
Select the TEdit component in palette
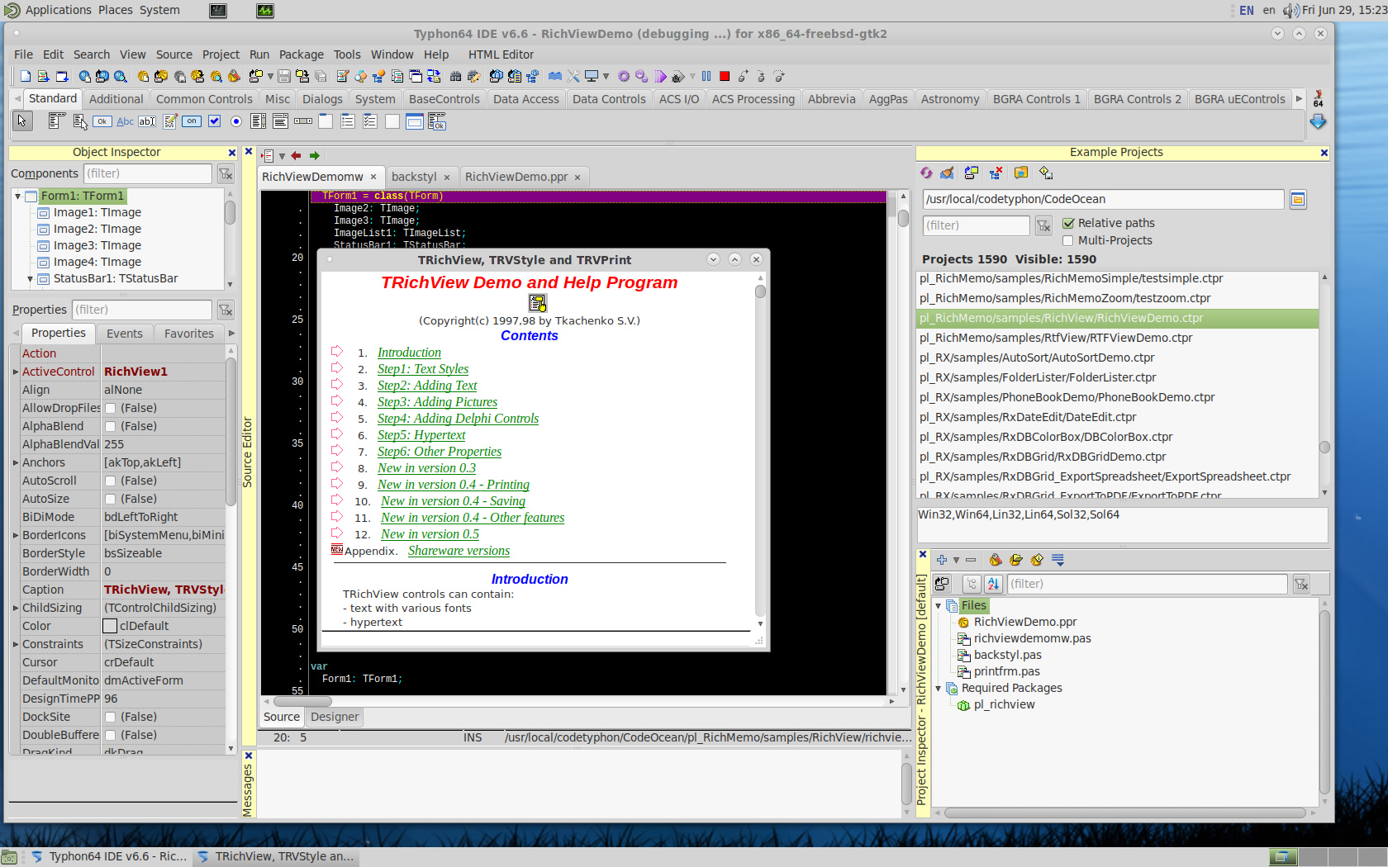pyautogui.click(x=147, y=121)
